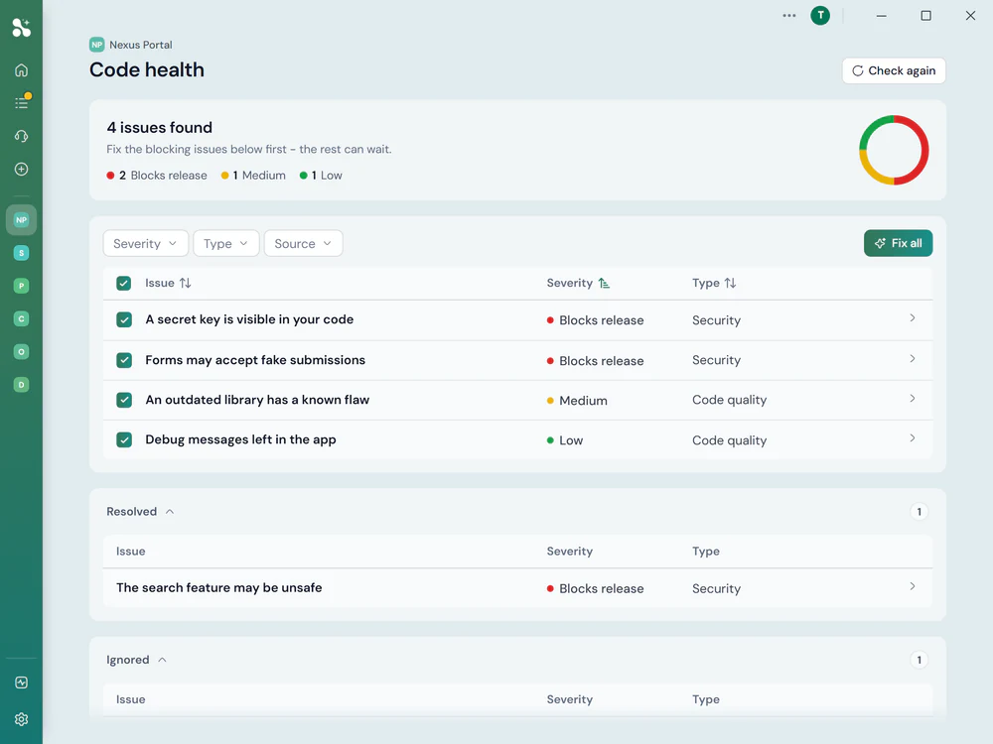This screenshot has height=744, width=993.
Task: Click the severity donut chart
Action: 894,150
